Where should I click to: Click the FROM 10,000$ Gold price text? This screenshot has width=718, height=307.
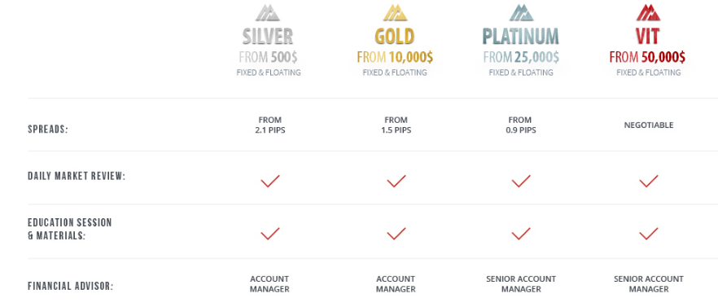[395, 57]
